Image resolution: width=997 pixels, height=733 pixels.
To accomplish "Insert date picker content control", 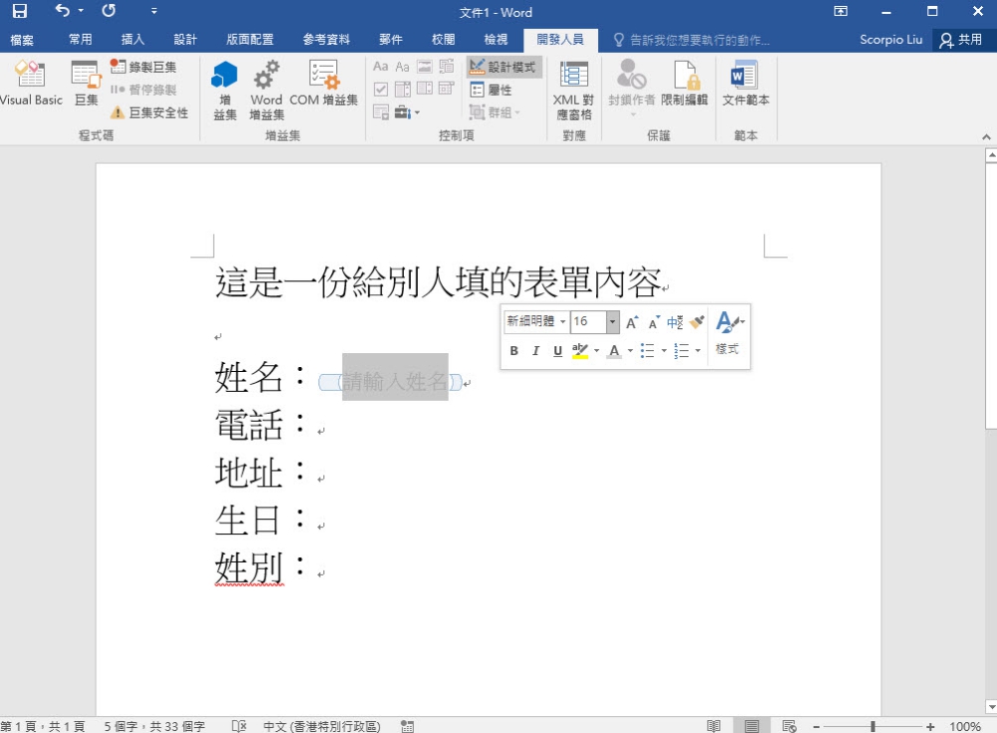I will [x=447, y=89].
